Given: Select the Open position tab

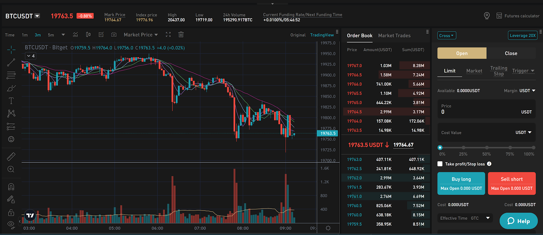Looking at the screenshot, I should [462, 53].
